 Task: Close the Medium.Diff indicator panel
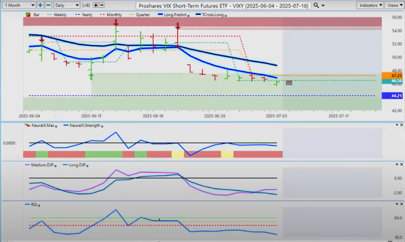click(x=401, y=164)
